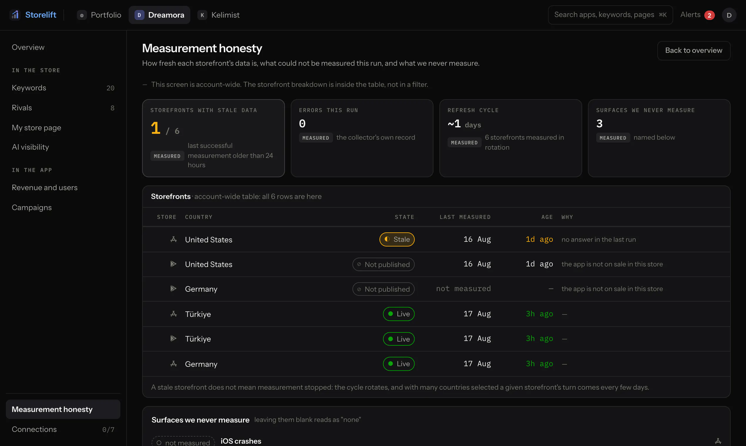Click the App Store icon for Türkiye row
Screen dimensions: 746x446
(174, 314)
